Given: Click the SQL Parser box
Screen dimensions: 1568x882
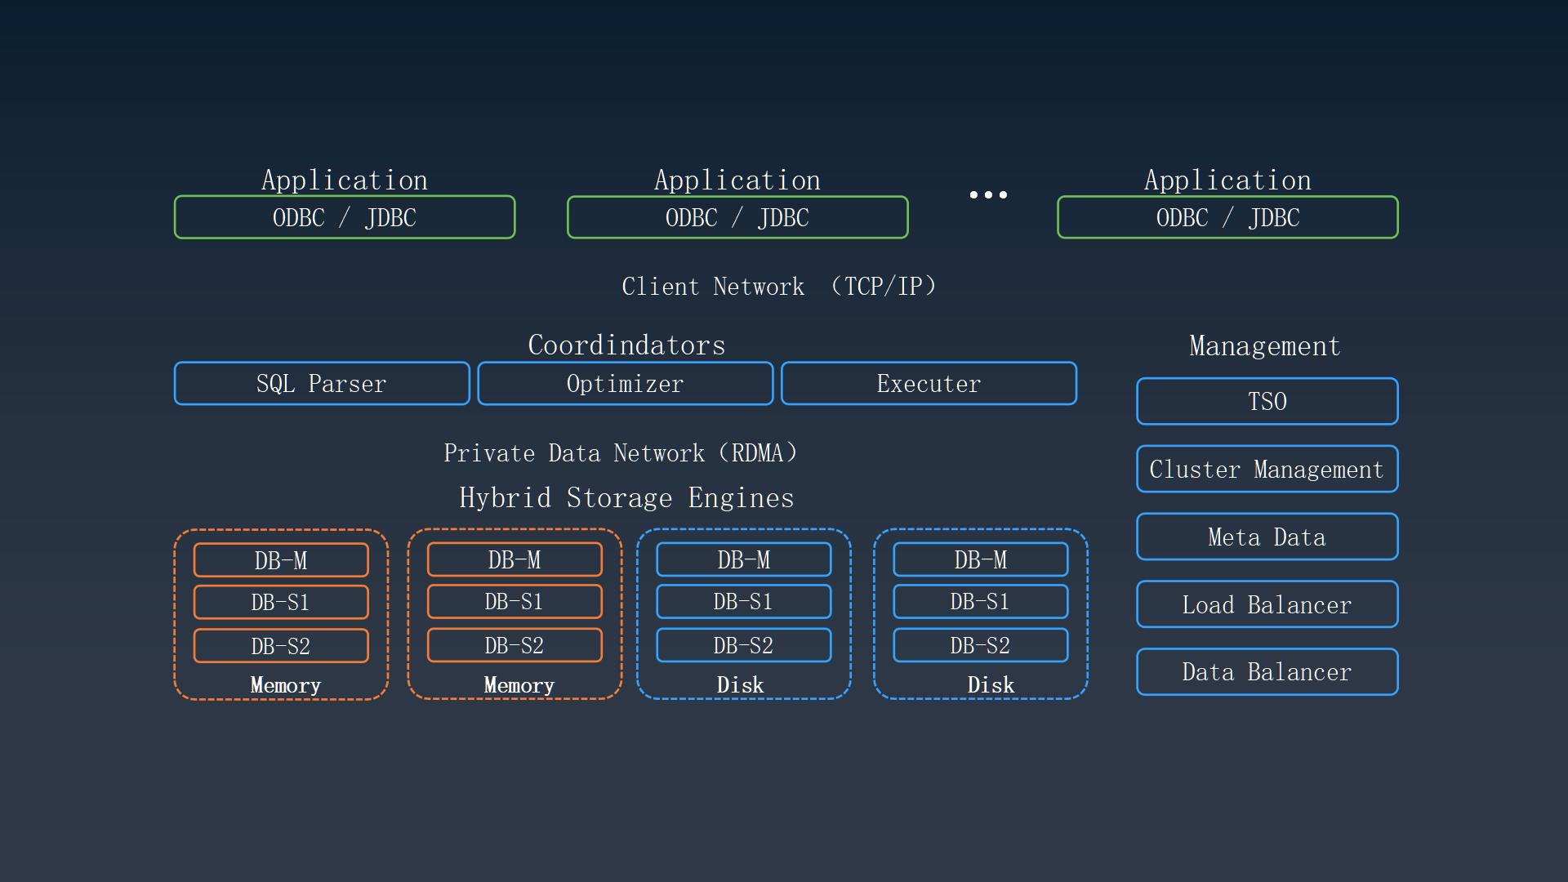Looking at the screenshot, I should click(x=322, y=384).
